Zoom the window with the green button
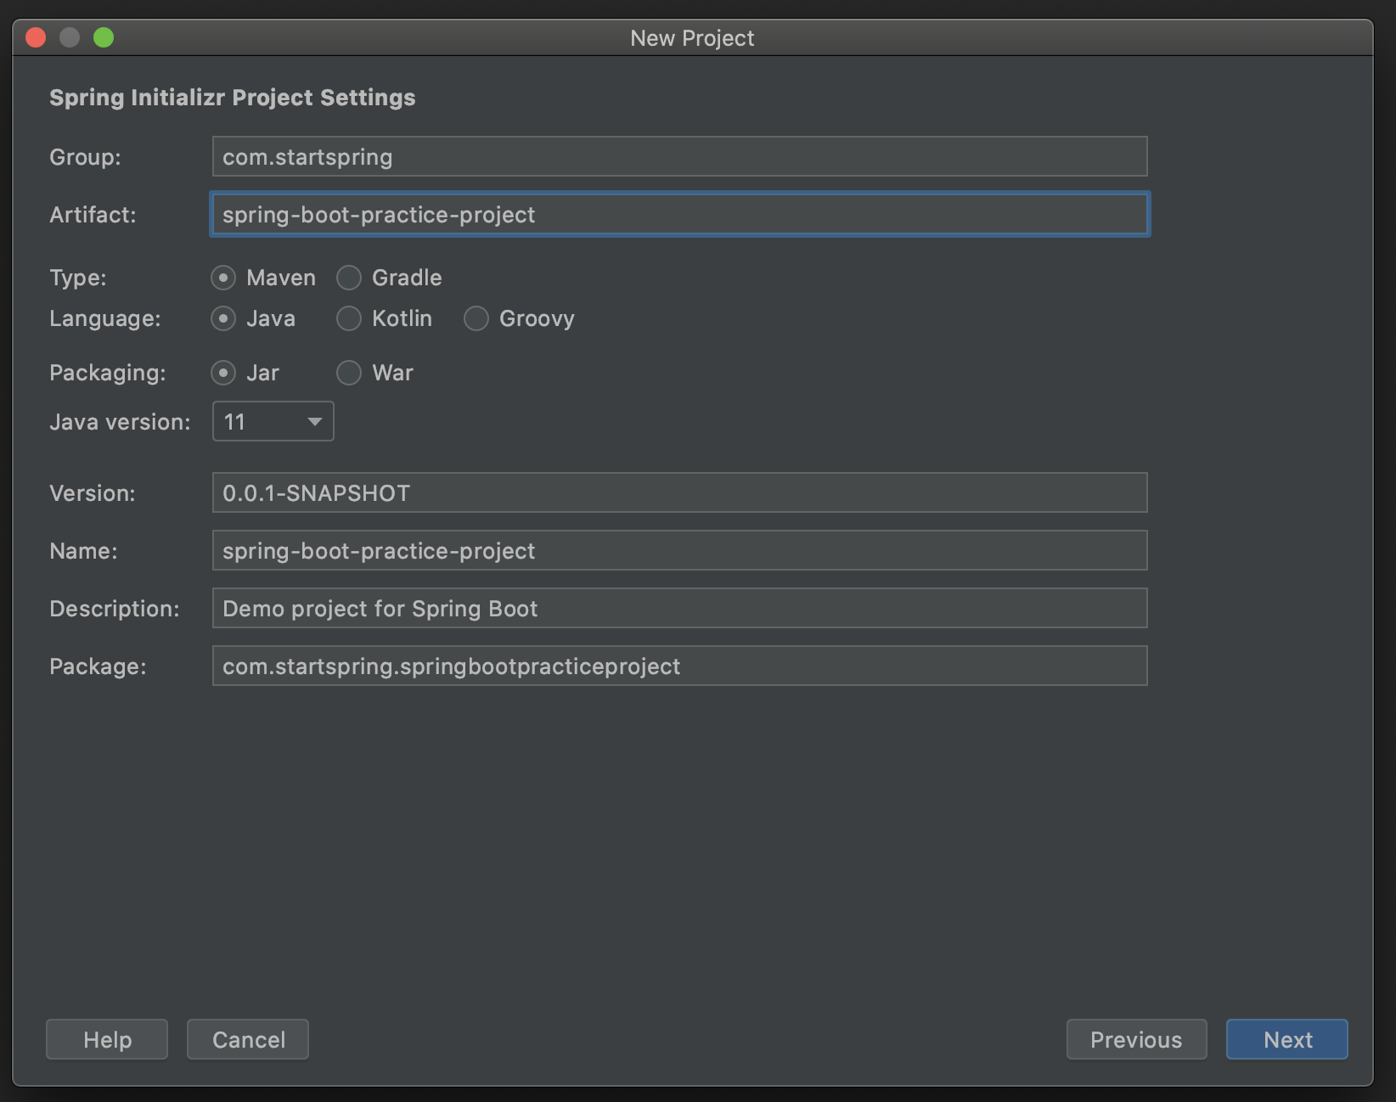1396x1102 pixels. point(104,37)
